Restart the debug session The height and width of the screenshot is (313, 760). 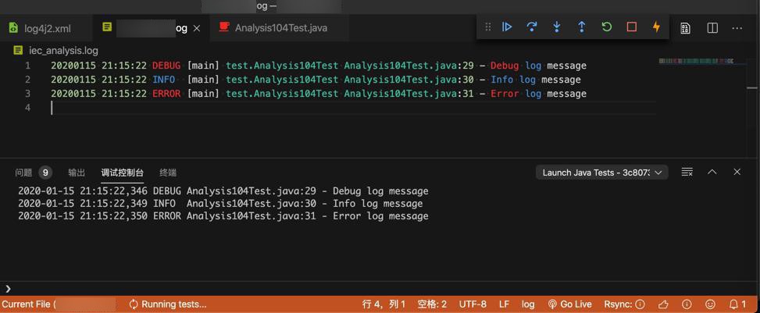(607, 27)
